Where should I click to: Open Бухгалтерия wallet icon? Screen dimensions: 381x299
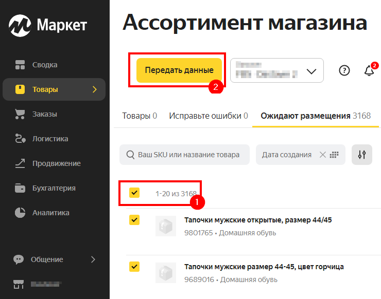20,188
